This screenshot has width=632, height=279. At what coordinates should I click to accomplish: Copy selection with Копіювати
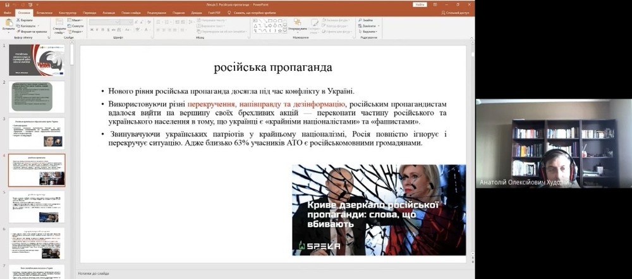click(28, 26)
